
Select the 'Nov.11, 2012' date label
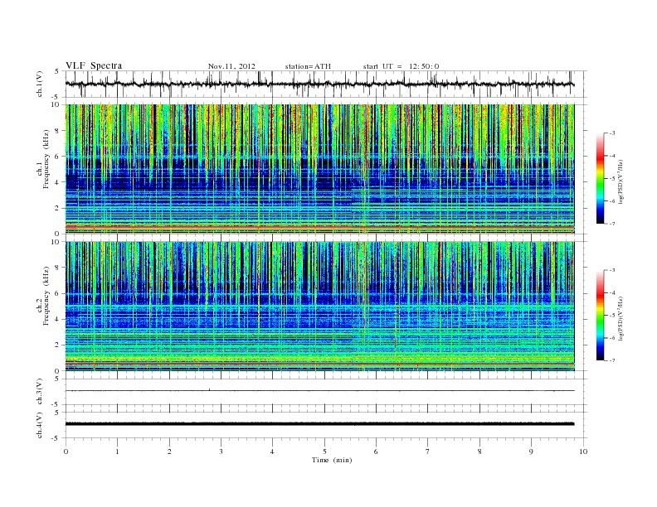231,66
